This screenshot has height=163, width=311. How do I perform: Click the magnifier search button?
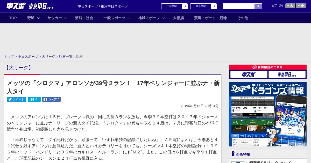click(258, 6)
